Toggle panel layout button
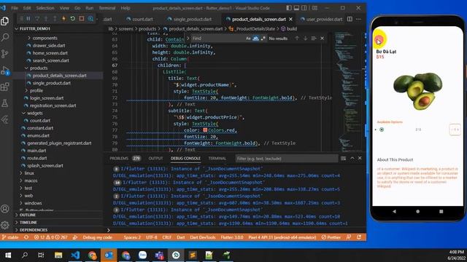Image resolution: width=467 pixels, height=262 pixels. [296, 8]
